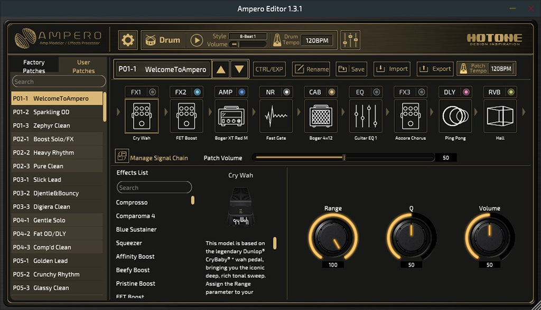Toggle the FX2 module power
The width and height of the screenshot is (541, 310).
197,92
